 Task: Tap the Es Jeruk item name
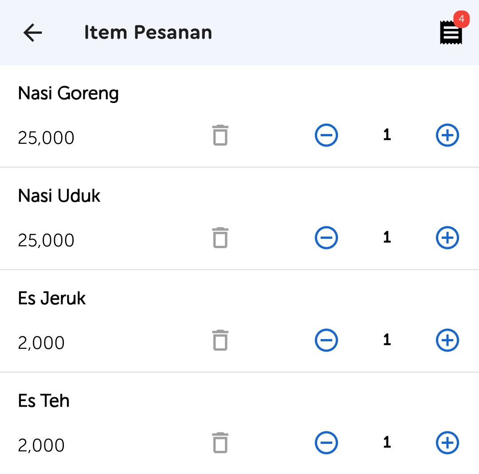(52, 298)
